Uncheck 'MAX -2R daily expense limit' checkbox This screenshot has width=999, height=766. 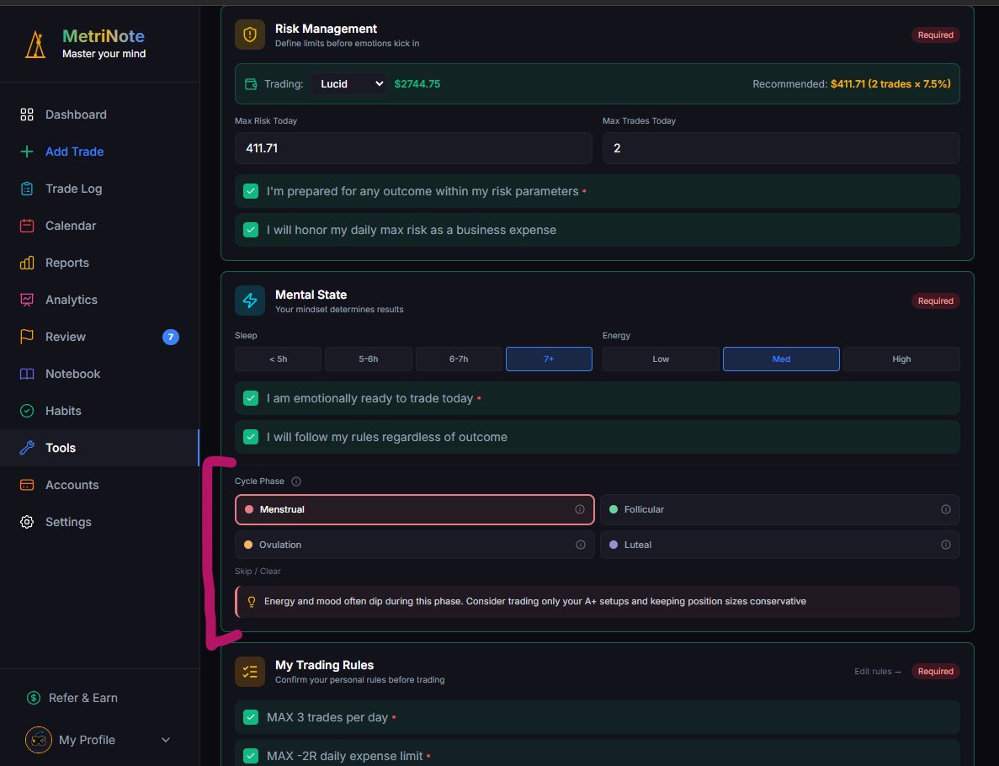point(251,756)
